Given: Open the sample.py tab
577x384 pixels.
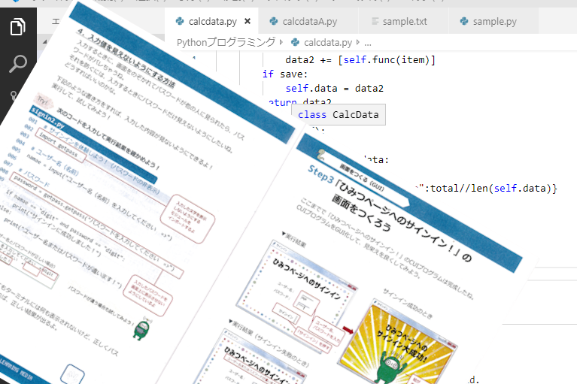Looking at the screenshot, I should [x=494, y=22].
